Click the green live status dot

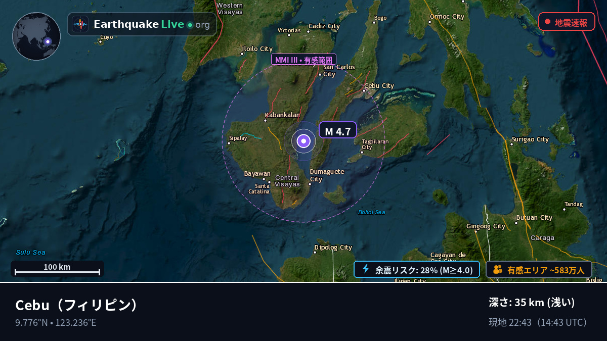pyautogui.click(x=190, y=25)
